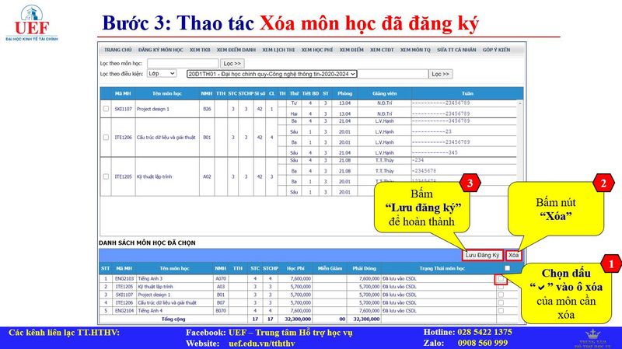Click the red step 1 badge
This screenshot has width=622, height=349.
[611, 265]
